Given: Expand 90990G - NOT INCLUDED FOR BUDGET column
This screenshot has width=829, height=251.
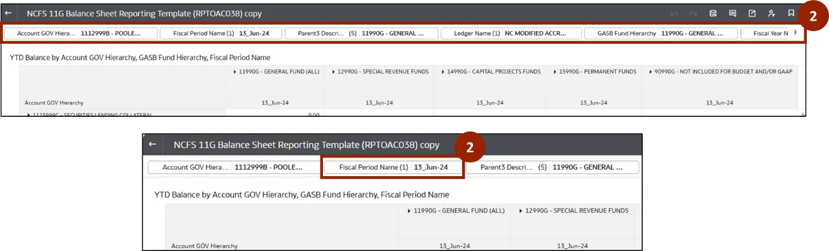Looking at the screenshot, I should pyautogui.click(x=651, y=72).
